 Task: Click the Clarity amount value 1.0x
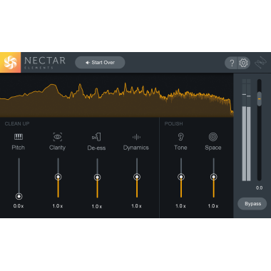(58, 206)
